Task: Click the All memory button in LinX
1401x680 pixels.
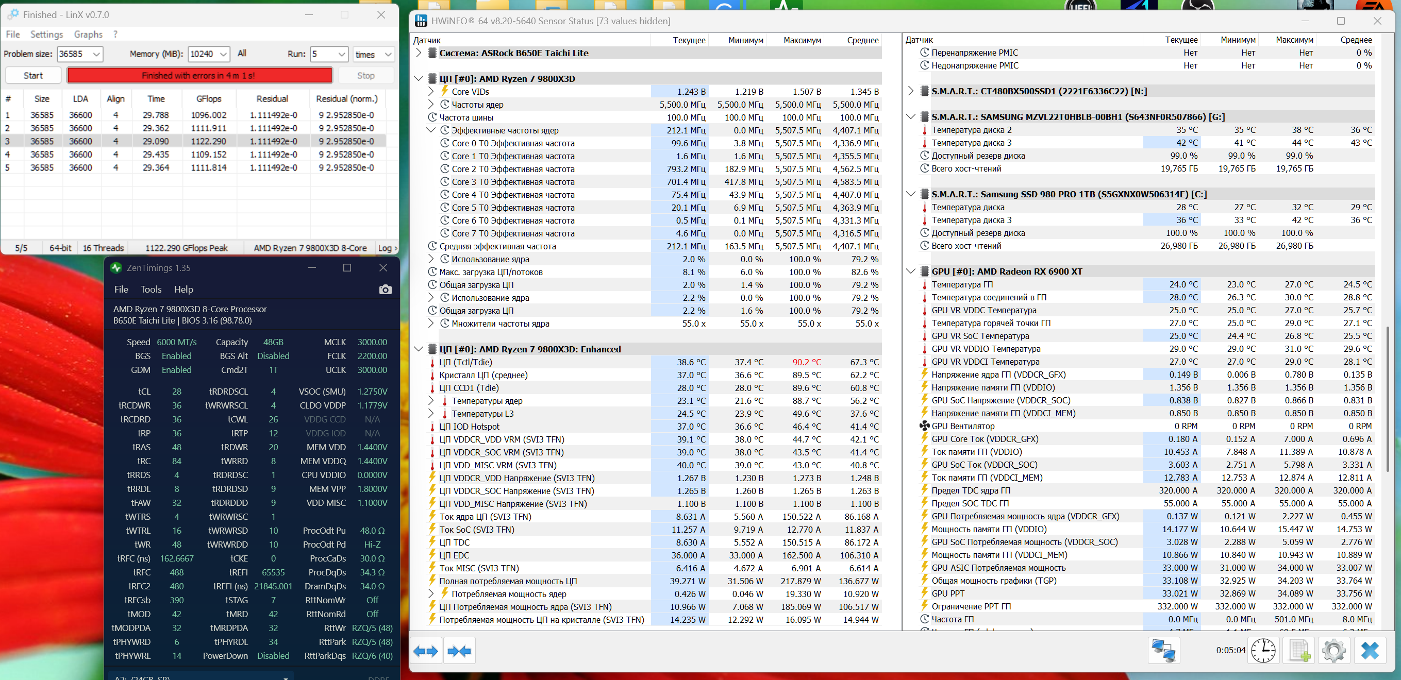Action: (x=241, y=53)
